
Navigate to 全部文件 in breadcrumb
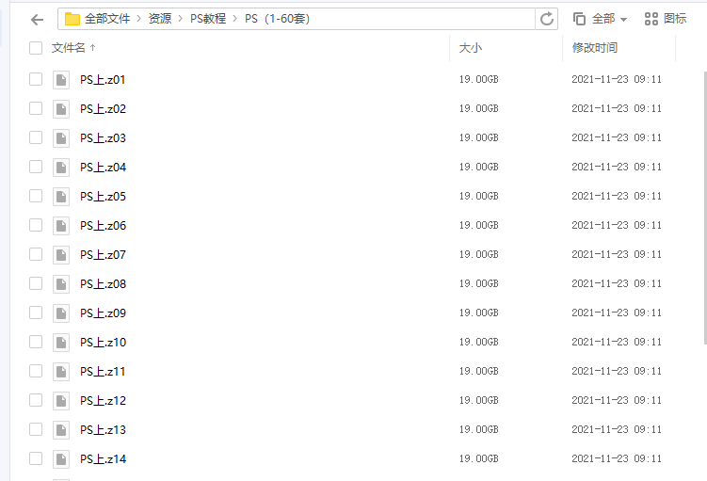pyautogui.click(x=107, y=19)
